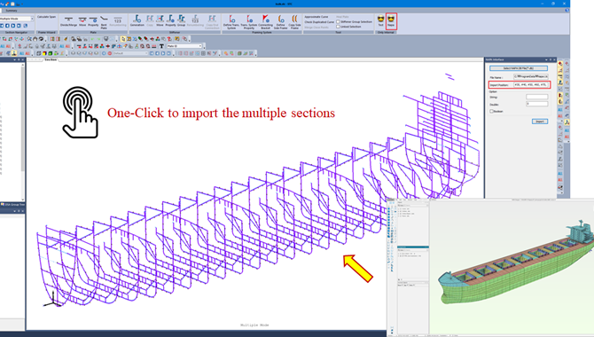
Task: Enable Stiffener Group Selection checkbox
Action: tap(338, 22)
